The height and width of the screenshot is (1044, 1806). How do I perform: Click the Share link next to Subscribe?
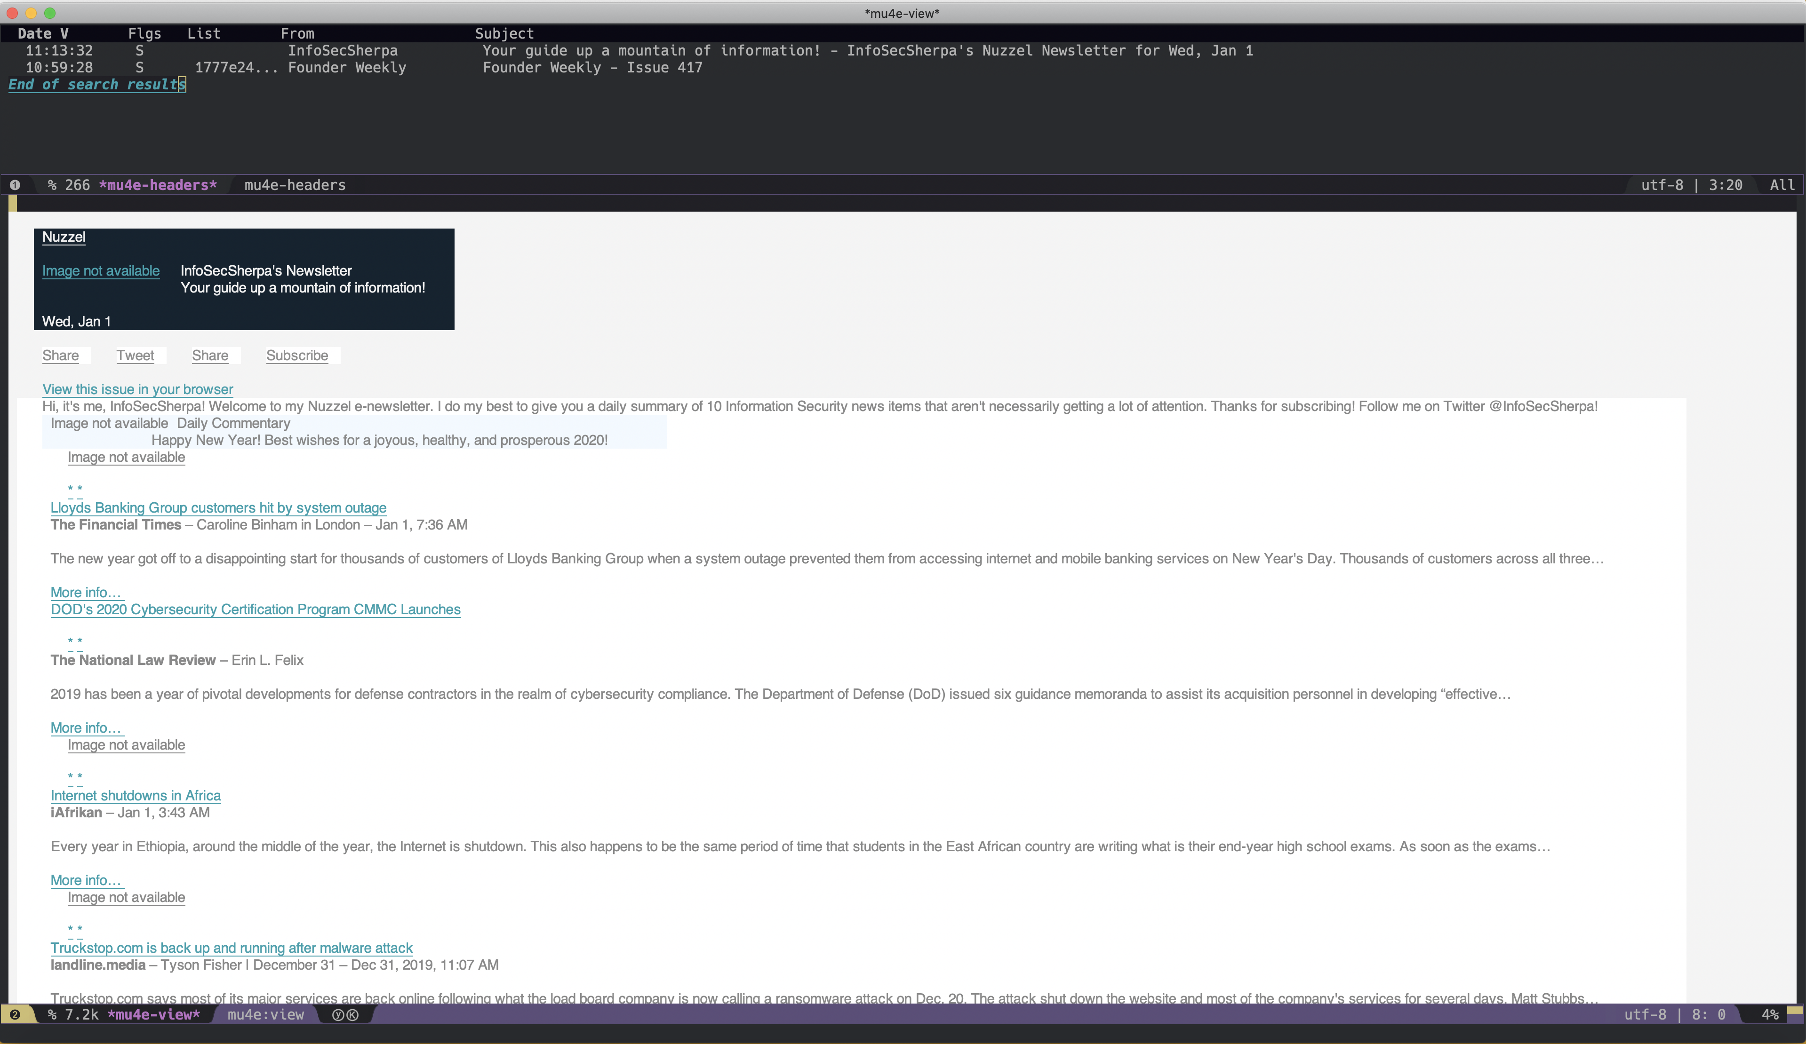click(210, 355)
